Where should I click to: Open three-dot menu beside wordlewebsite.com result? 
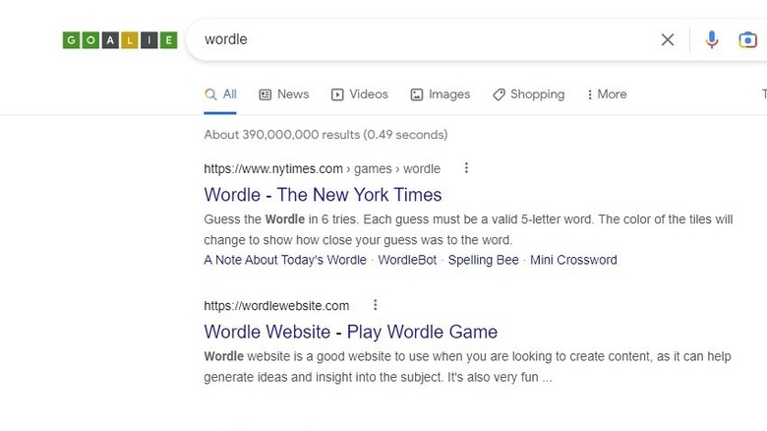click(375, 305)
